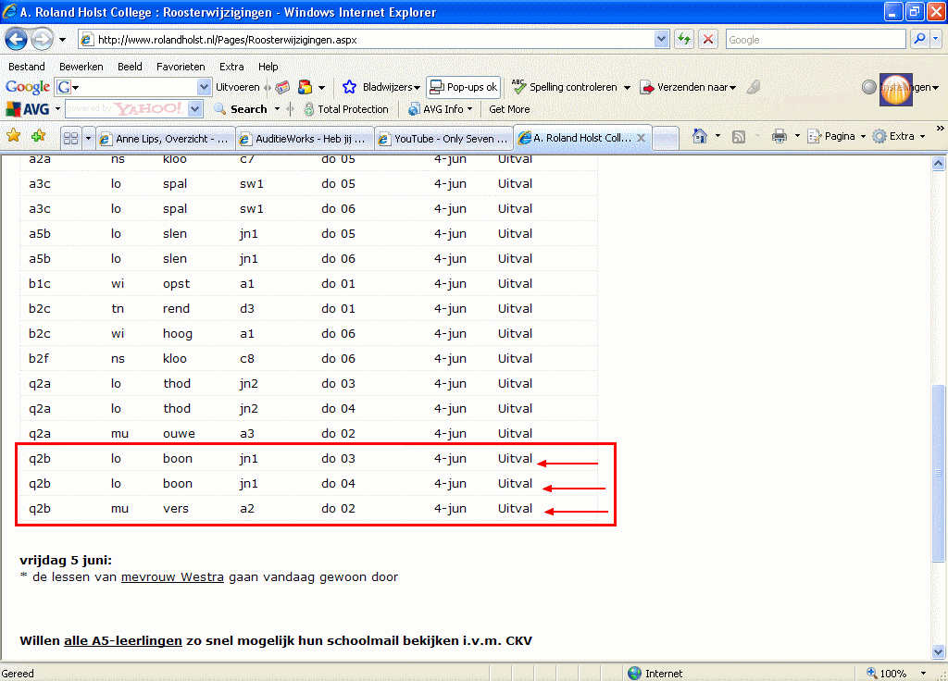Viewport: 948px width, 681px height.
Task: Open the recent pages dropdown beside Forward arrow
Action: (x=62, y=40)
